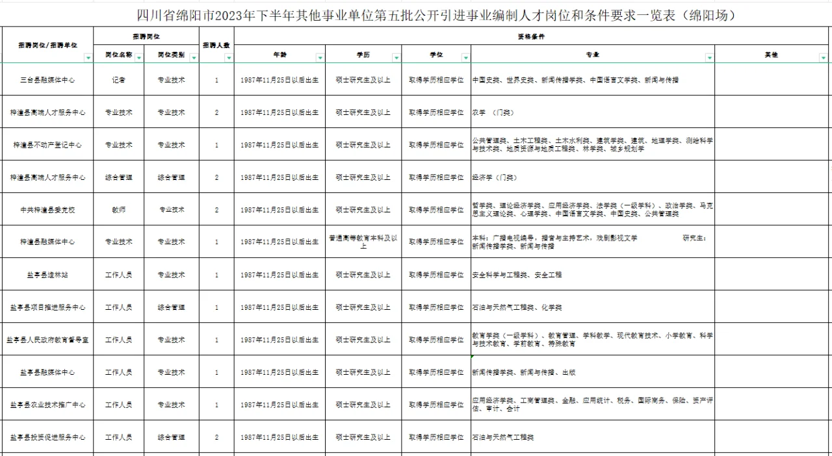Select the 梓潼县融媒体中心 cell

pyautogui.click(x=47, y=242)
